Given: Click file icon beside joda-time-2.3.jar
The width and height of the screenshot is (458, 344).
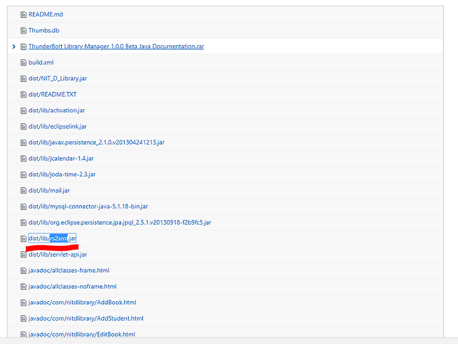Looking at the screenshot, I should pos(23,175).
